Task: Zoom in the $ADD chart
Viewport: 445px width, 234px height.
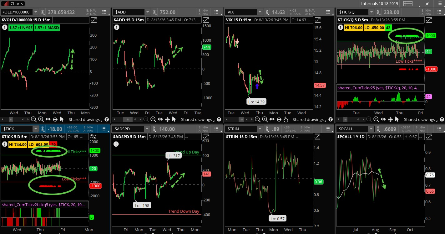Action: pyautogui.click(x=153, y=119)
